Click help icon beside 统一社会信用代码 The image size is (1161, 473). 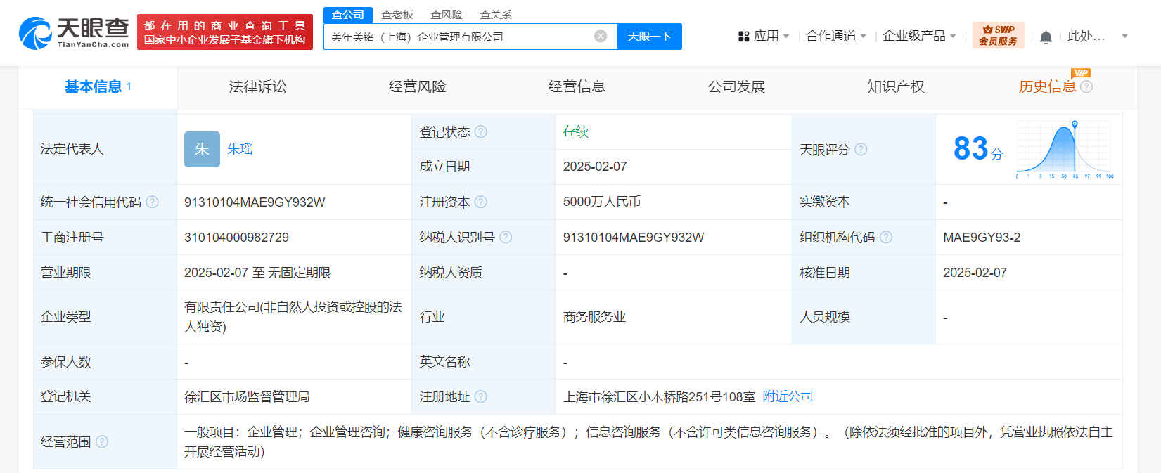153,202
